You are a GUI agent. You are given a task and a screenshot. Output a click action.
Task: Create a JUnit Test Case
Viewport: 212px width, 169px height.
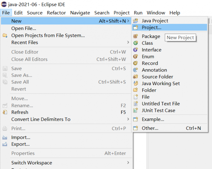tap(170, 110)
